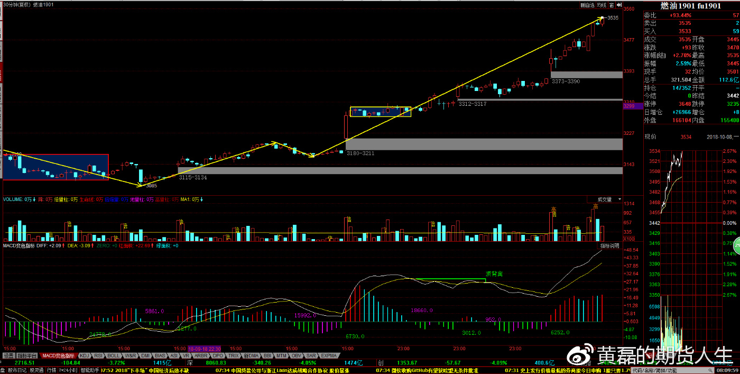Switch to the MTM indicator tab

pyautogui.click(x=281, y=355)
